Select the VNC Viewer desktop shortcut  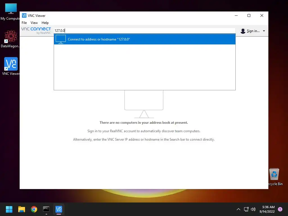[11, 66]
